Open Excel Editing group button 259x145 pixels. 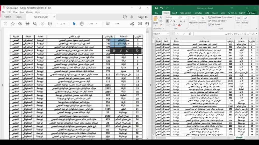click(245, 21)
